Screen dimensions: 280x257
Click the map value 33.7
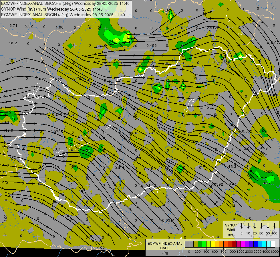[x=56, y=149]
